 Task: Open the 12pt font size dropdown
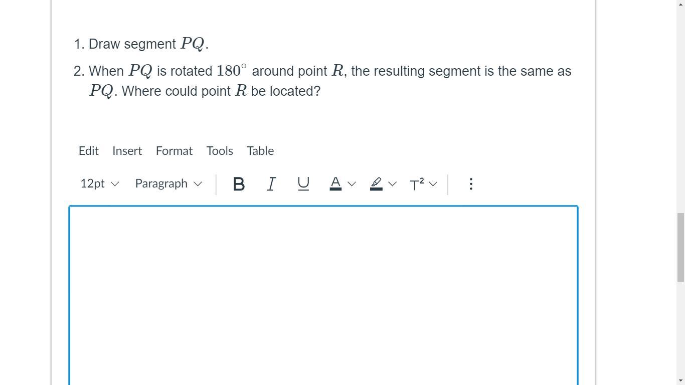(99, 183)
